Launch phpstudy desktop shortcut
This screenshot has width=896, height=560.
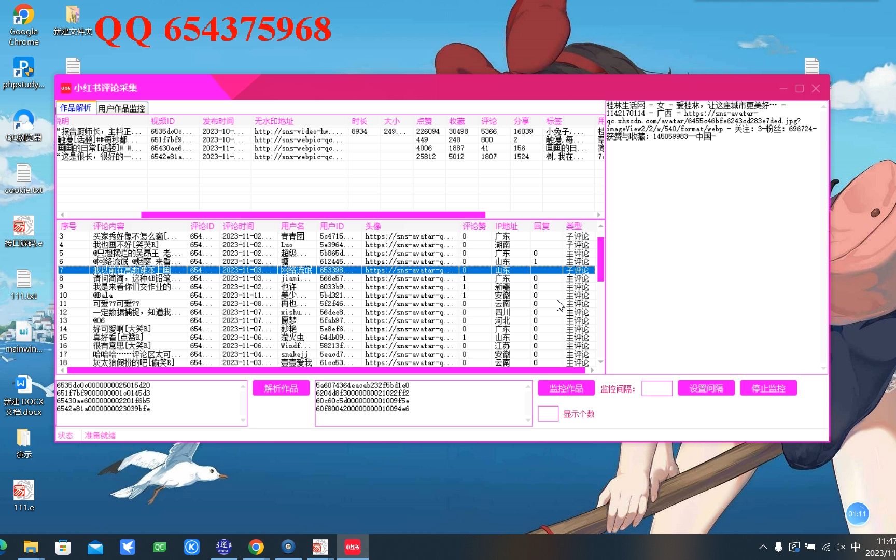point(24,73)
